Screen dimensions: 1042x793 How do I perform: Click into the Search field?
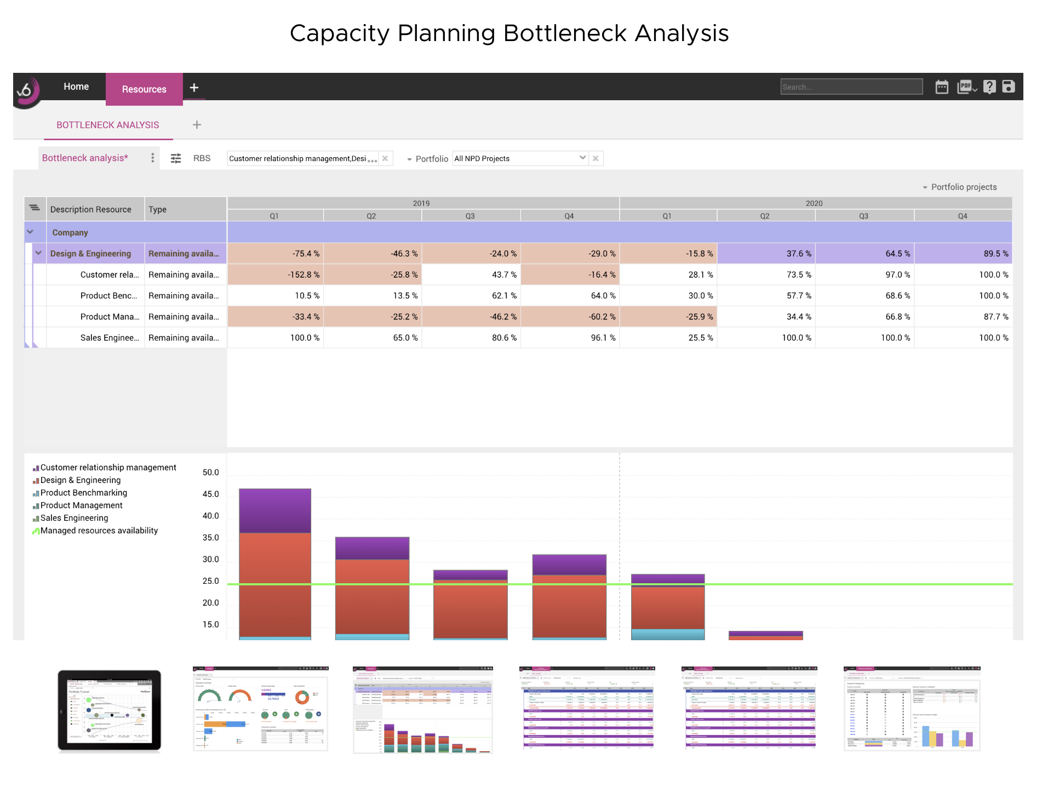851,87
